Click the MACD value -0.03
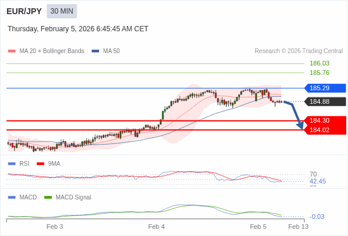Screen dimensions: 348x236 (317, 217)
